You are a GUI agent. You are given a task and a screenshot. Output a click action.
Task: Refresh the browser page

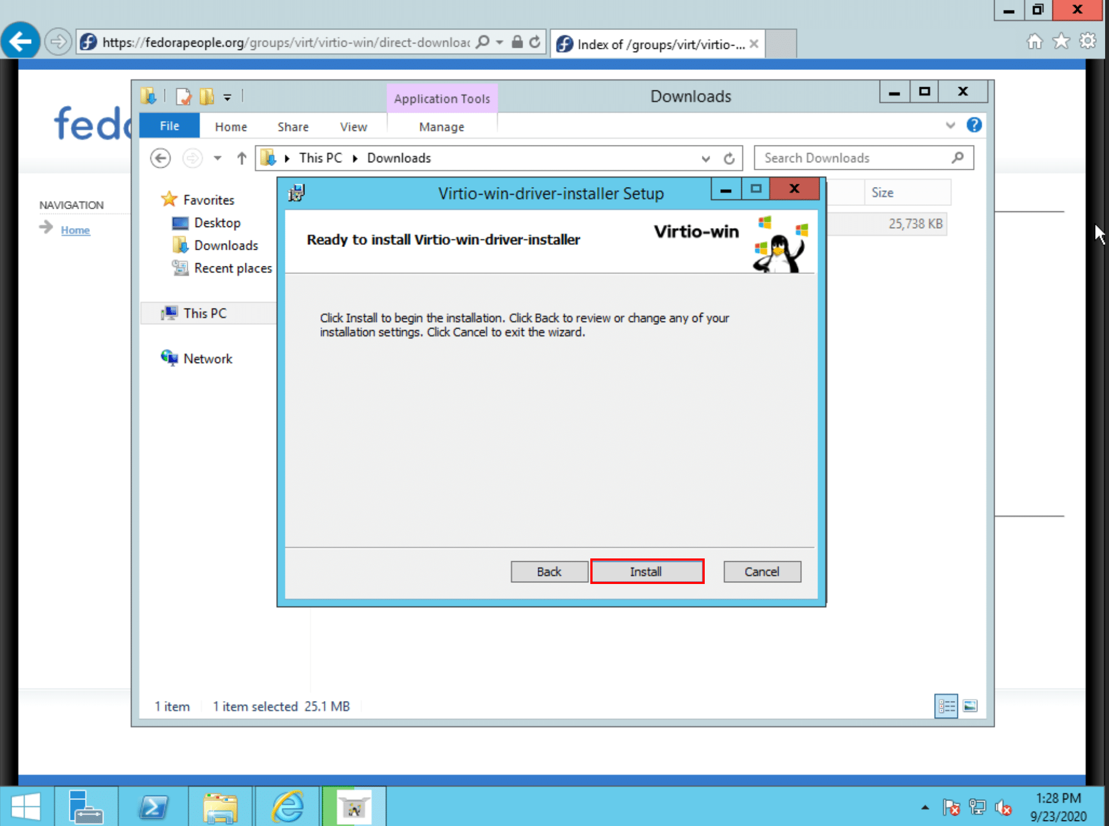[x=535, y=42]
